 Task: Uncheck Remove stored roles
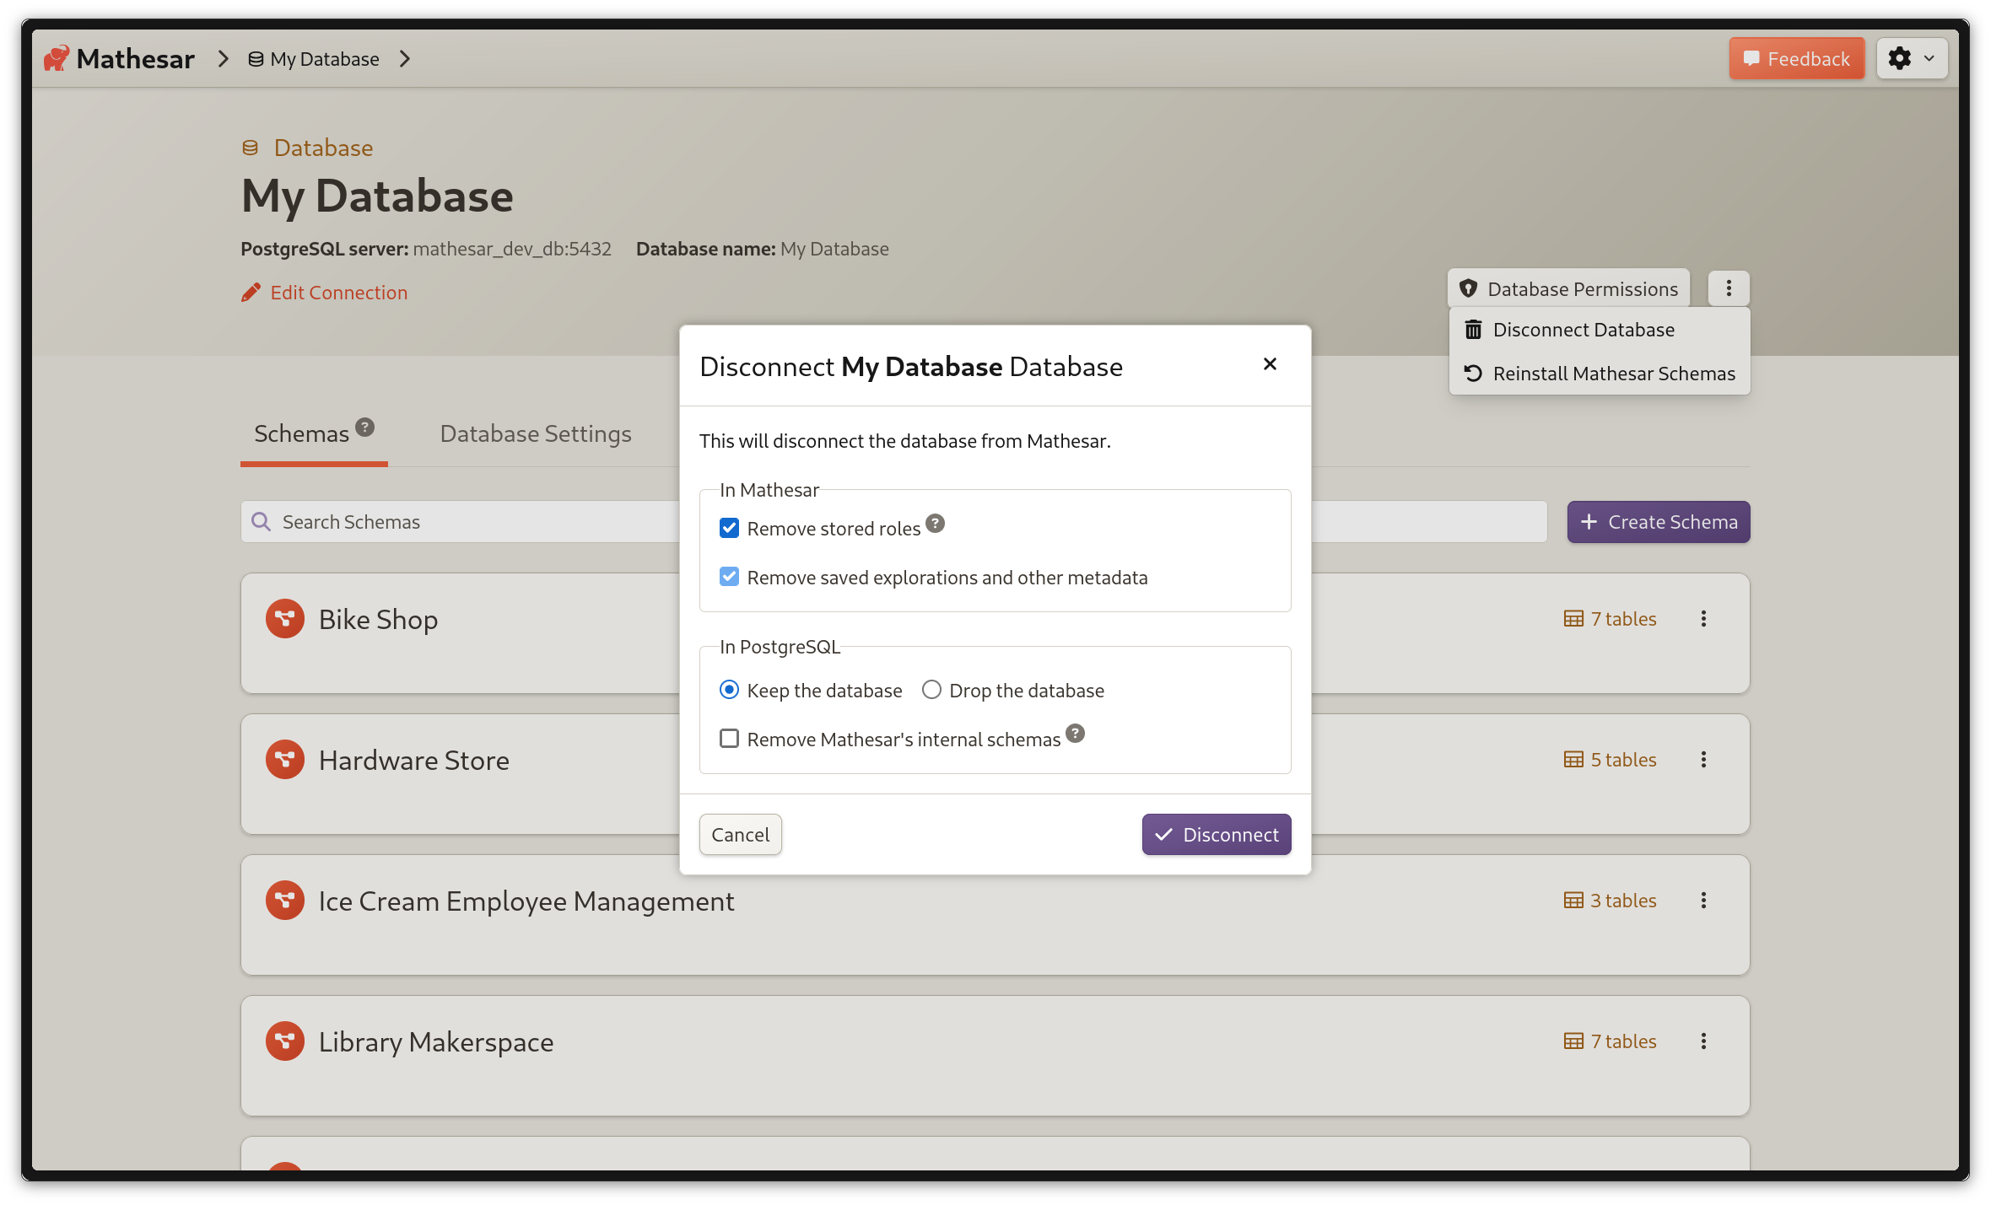[x=729, y=528]
